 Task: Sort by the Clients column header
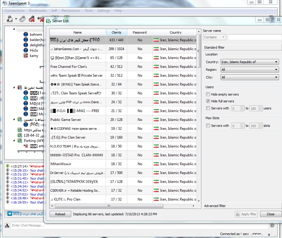tap(116, 32)
